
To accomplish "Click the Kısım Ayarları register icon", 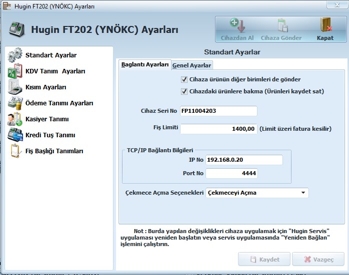I will click(15, 87).
